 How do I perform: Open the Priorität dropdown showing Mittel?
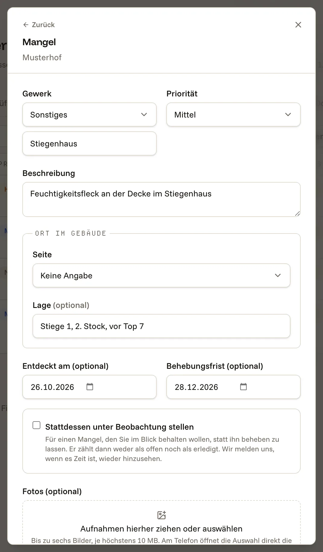coord(234,114)
